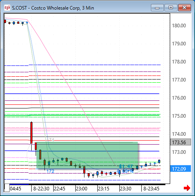Click the 173.56 gray price marker

coord(181,142)
